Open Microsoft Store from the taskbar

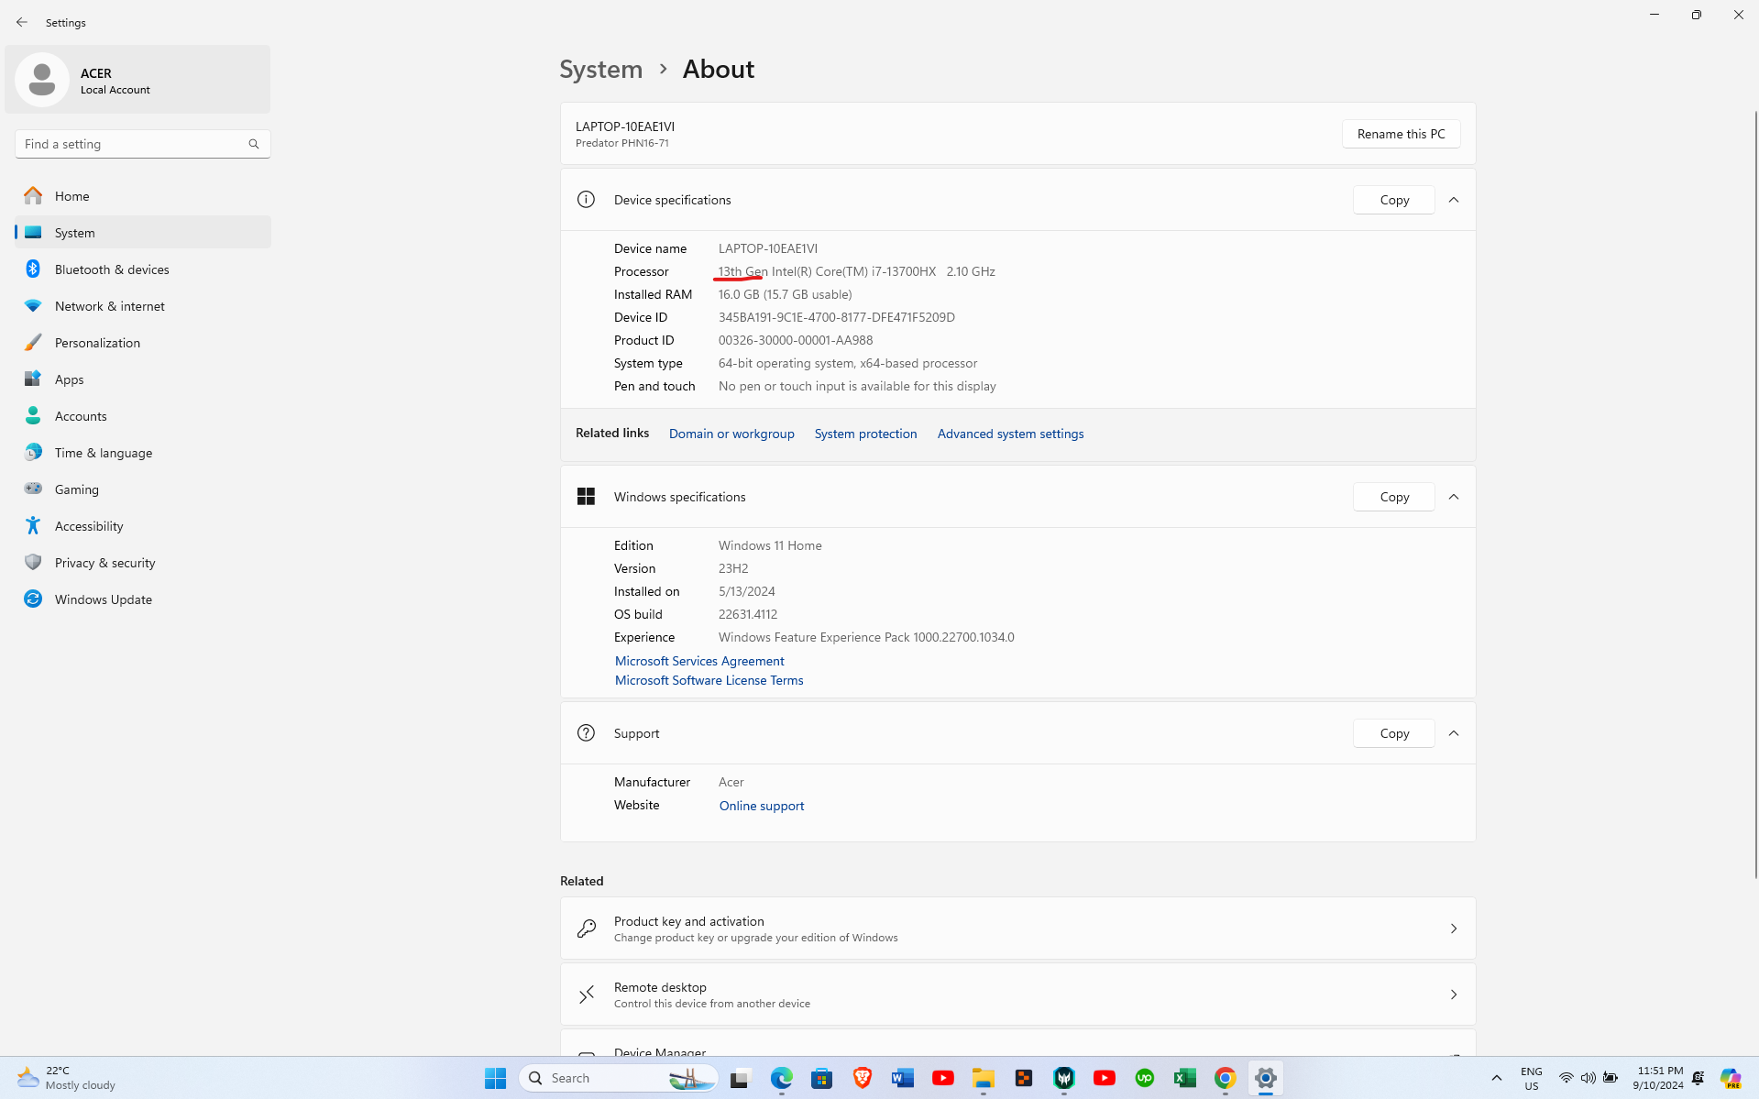click(x=821, y=1078)
